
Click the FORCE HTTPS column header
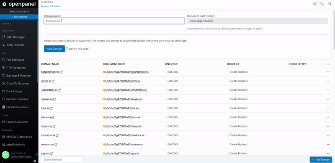point(298,64)
